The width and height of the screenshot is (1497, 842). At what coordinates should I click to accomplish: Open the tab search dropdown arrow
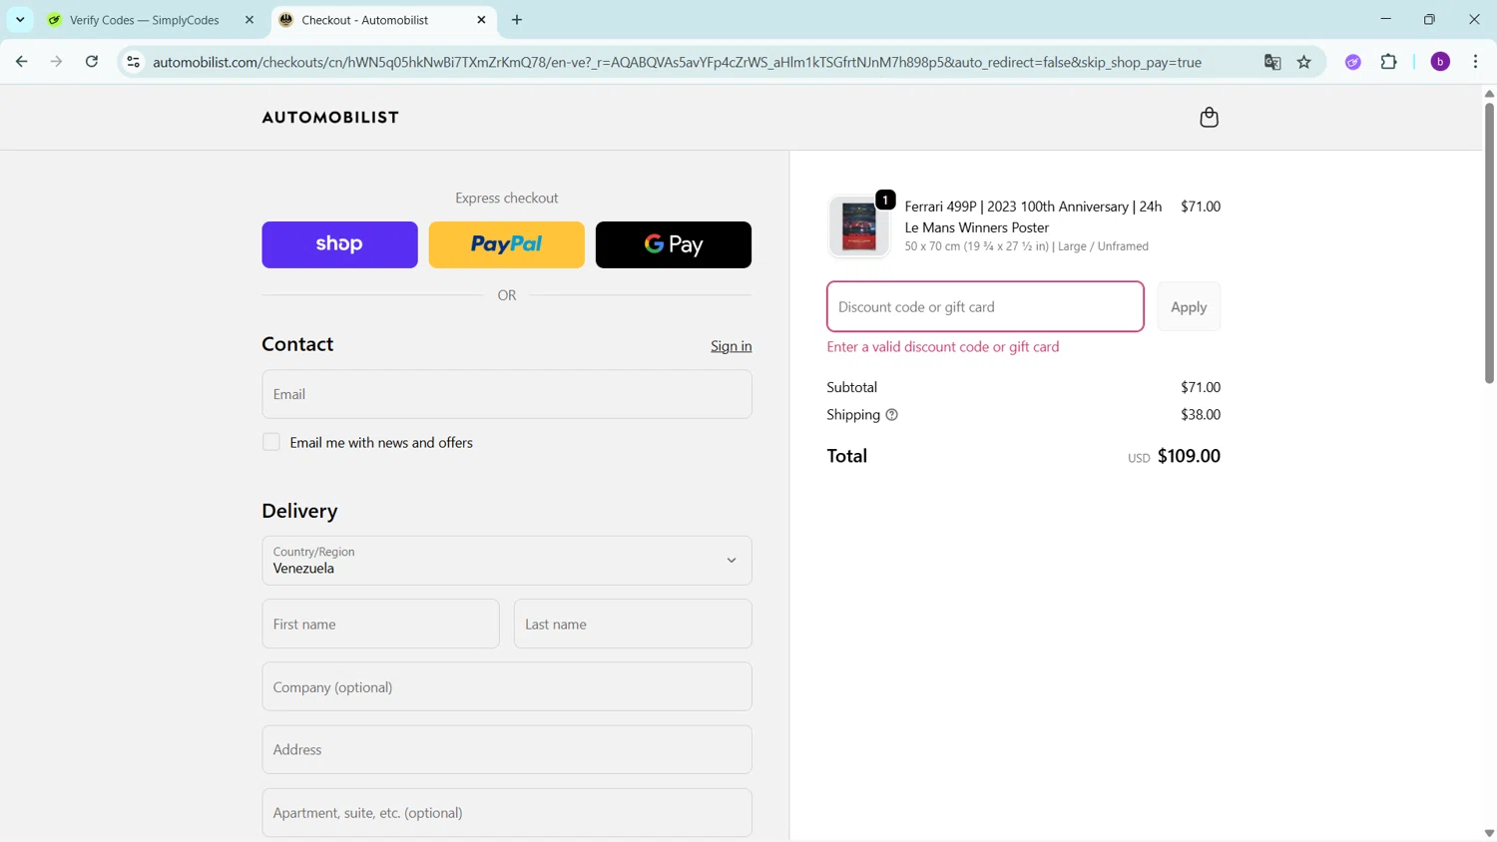[x=20, y=20]
